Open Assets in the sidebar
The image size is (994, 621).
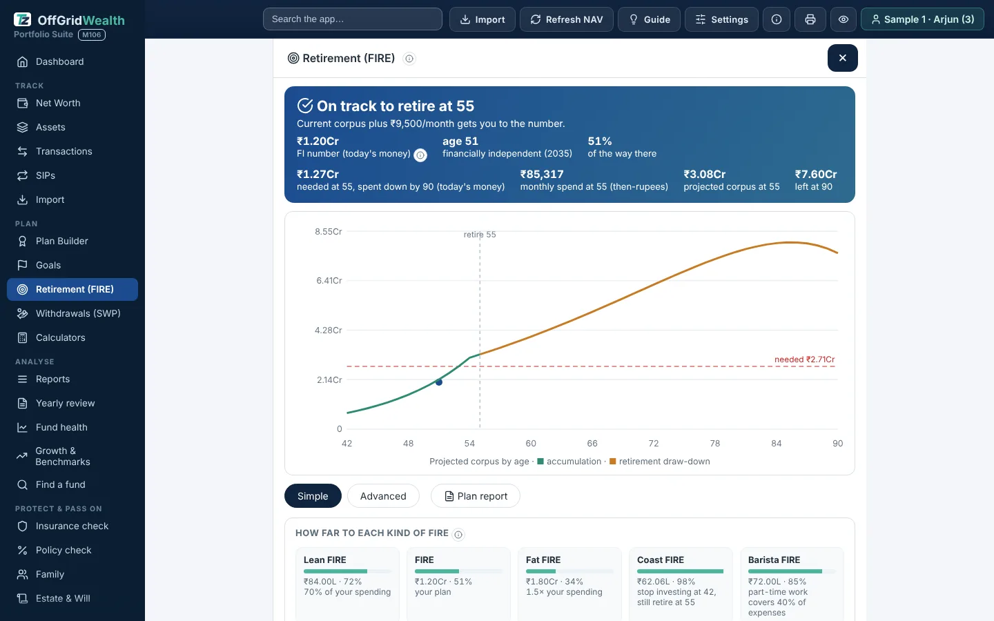tap(72, 127)
